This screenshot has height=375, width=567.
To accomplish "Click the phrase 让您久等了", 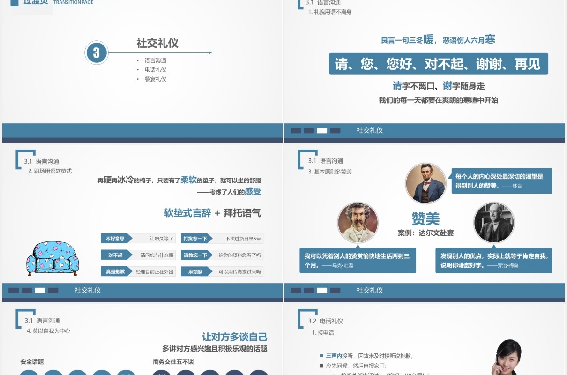I will point(162,239).
